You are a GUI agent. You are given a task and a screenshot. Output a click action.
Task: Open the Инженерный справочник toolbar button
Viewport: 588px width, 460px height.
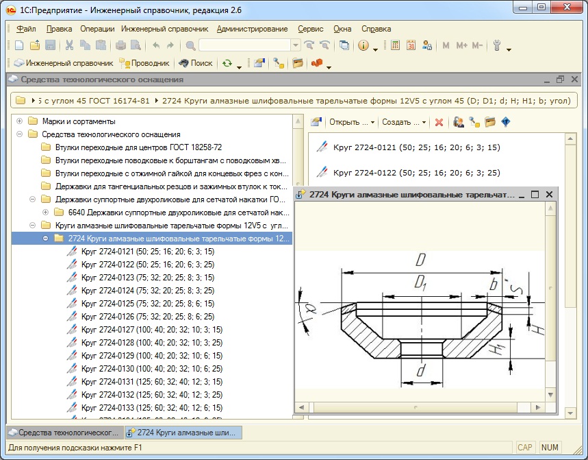(x=64, y=63)
